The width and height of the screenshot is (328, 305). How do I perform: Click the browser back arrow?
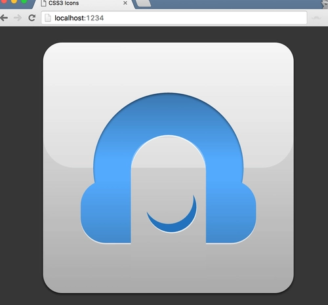point(4,18)
